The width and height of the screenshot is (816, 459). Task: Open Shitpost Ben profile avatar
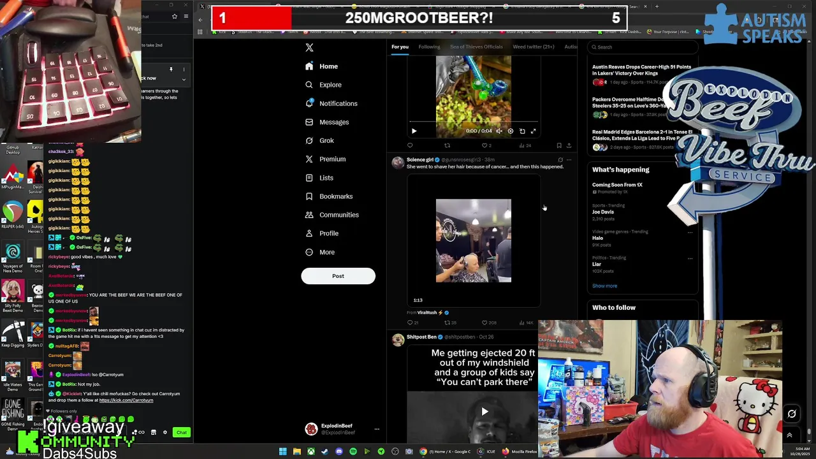(x=398, y=340)
